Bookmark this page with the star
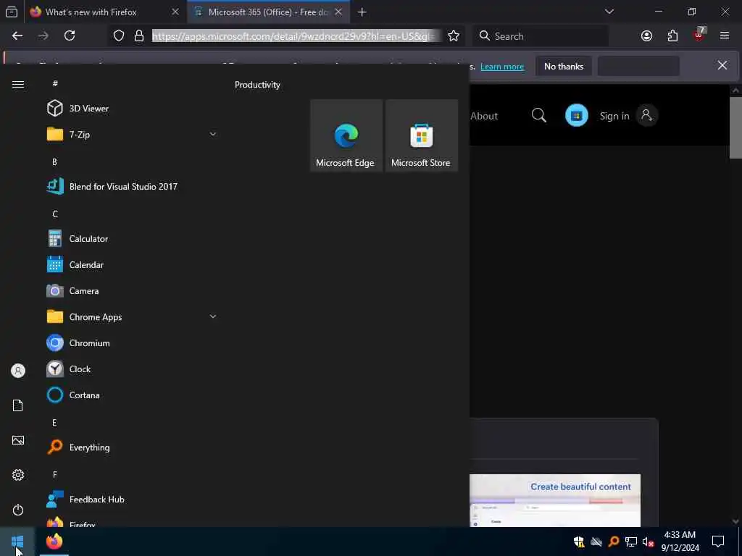 tap(454, 36)
